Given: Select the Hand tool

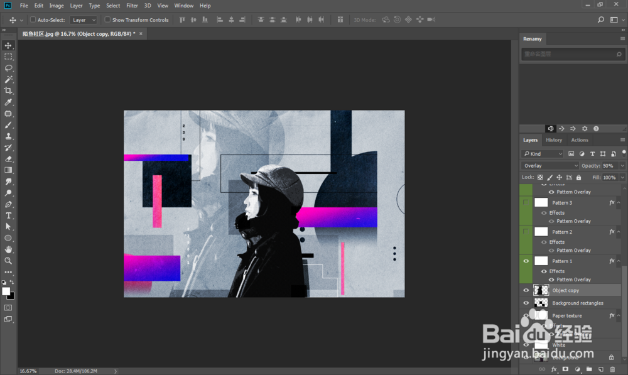Looking at the screenshot, I should [8, 249].
